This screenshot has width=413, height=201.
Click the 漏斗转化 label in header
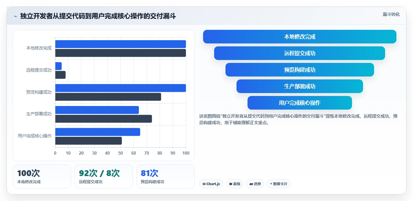pos(391,15)
